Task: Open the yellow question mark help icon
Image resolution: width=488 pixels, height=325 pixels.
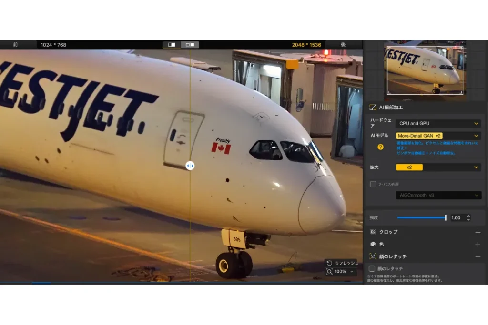Action: (x=380, y=147)
